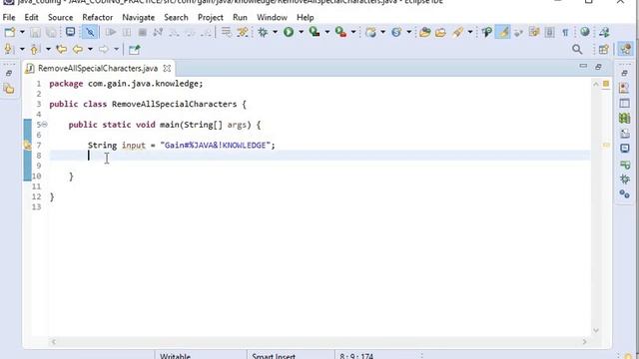Open the Edit menu
Viewport: 639px width, 359px height.
click(x=31, y=18)
